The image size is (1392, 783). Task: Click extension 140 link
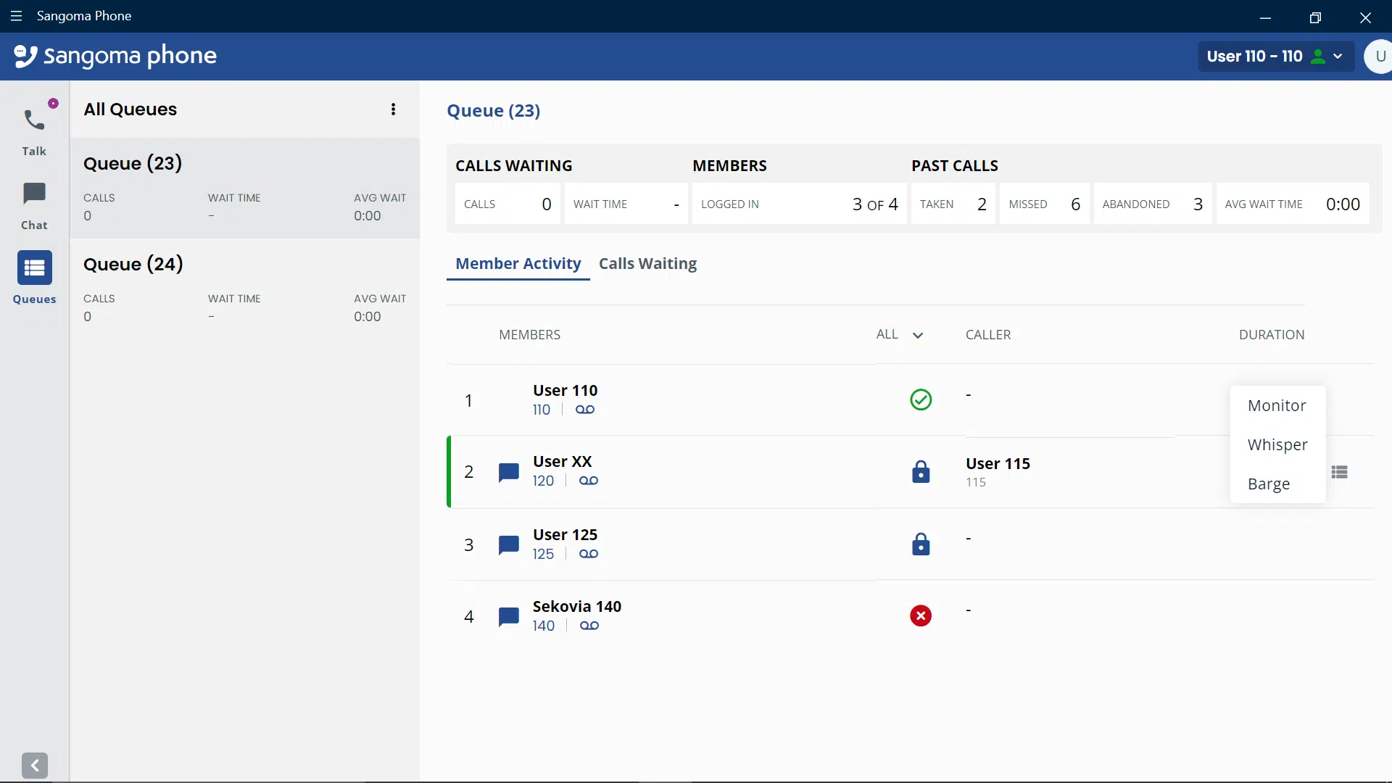(x=544, y=626)
